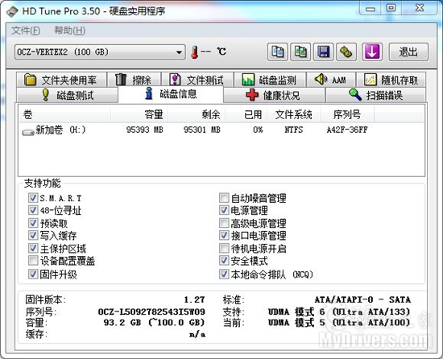The image size is (443, 359).
Task: Enable the 设备配置覆盖 checkbox
Action: tap(33, 261)
